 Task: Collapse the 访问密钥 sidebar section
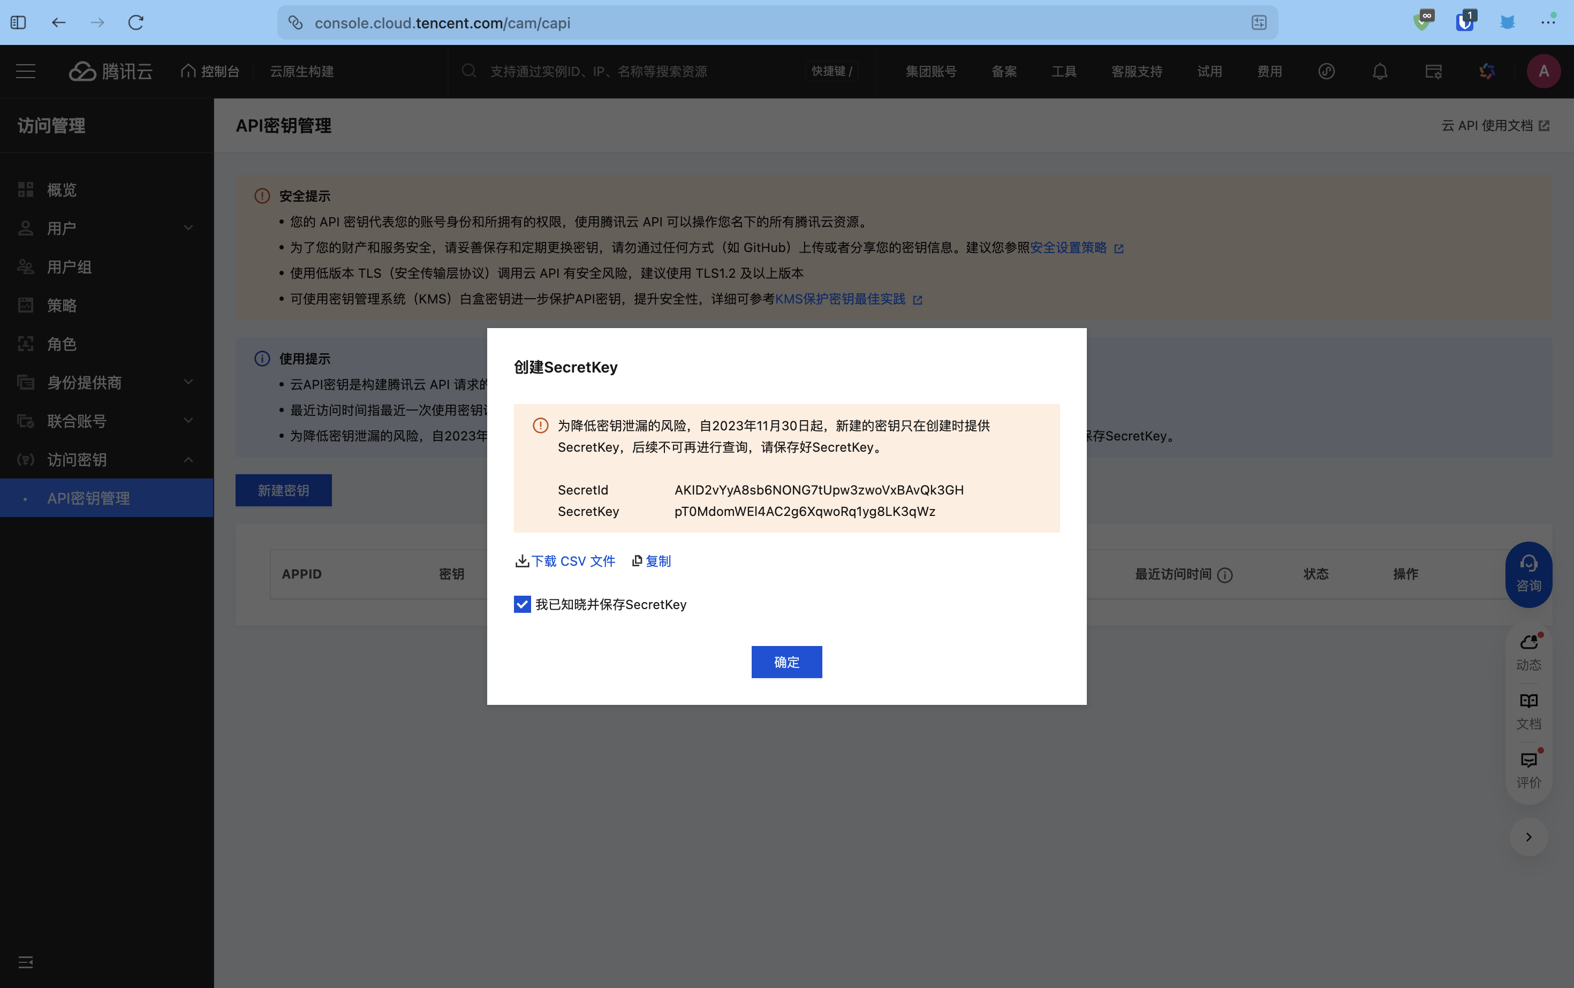188,459
